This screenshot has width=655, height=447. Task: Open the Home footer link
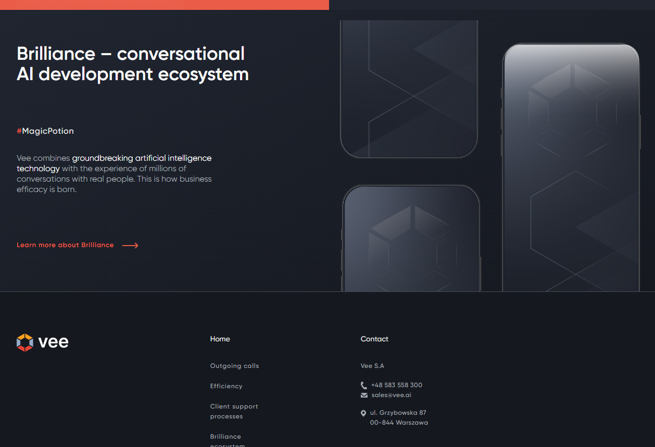(220, 339)
